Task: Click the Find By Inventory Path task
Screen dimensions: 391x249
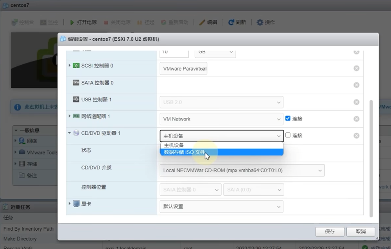Action: 29,229
